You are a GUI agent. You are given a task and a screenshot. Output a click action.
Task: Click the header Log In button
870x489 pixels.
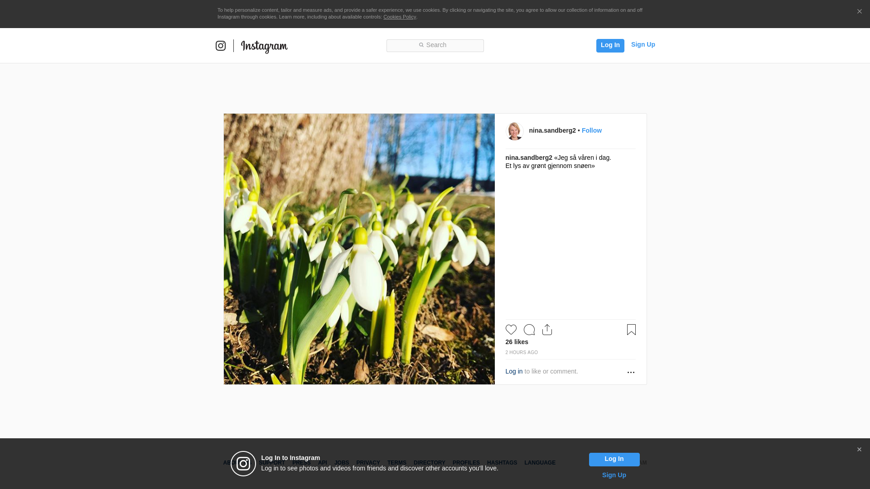[x=610, y=45]
